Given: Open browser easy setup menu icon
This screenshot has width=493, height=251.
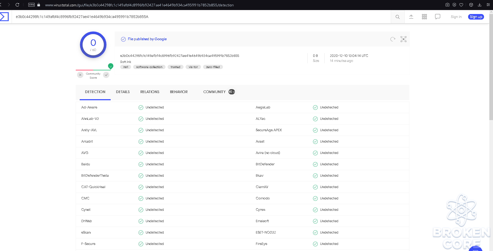Looking at the screenshot, I should pyautogui.click(x=488, y=5).
